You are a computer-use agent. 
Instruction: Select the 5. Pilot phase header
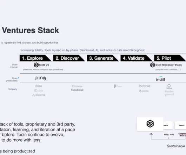170,58
